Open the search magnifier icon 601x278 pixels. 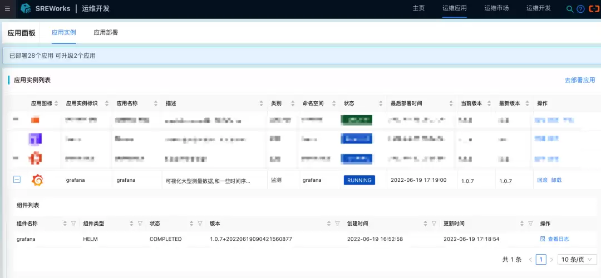pyautogui.click(x=570, y=9)
